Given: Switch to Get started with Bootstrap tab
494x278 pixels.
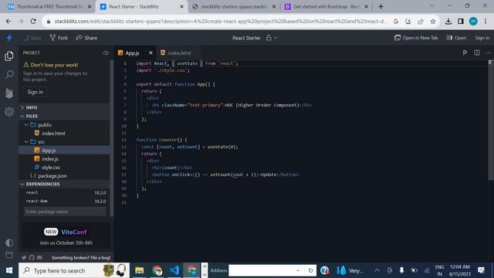Looking at the screenshot, I should tap(326, 7).
